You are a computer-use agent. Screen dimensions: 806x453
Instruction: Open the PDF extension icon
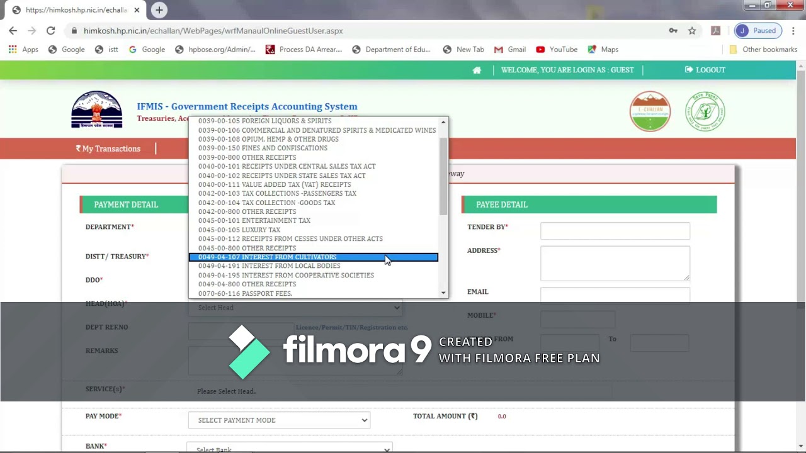(715, 30)
